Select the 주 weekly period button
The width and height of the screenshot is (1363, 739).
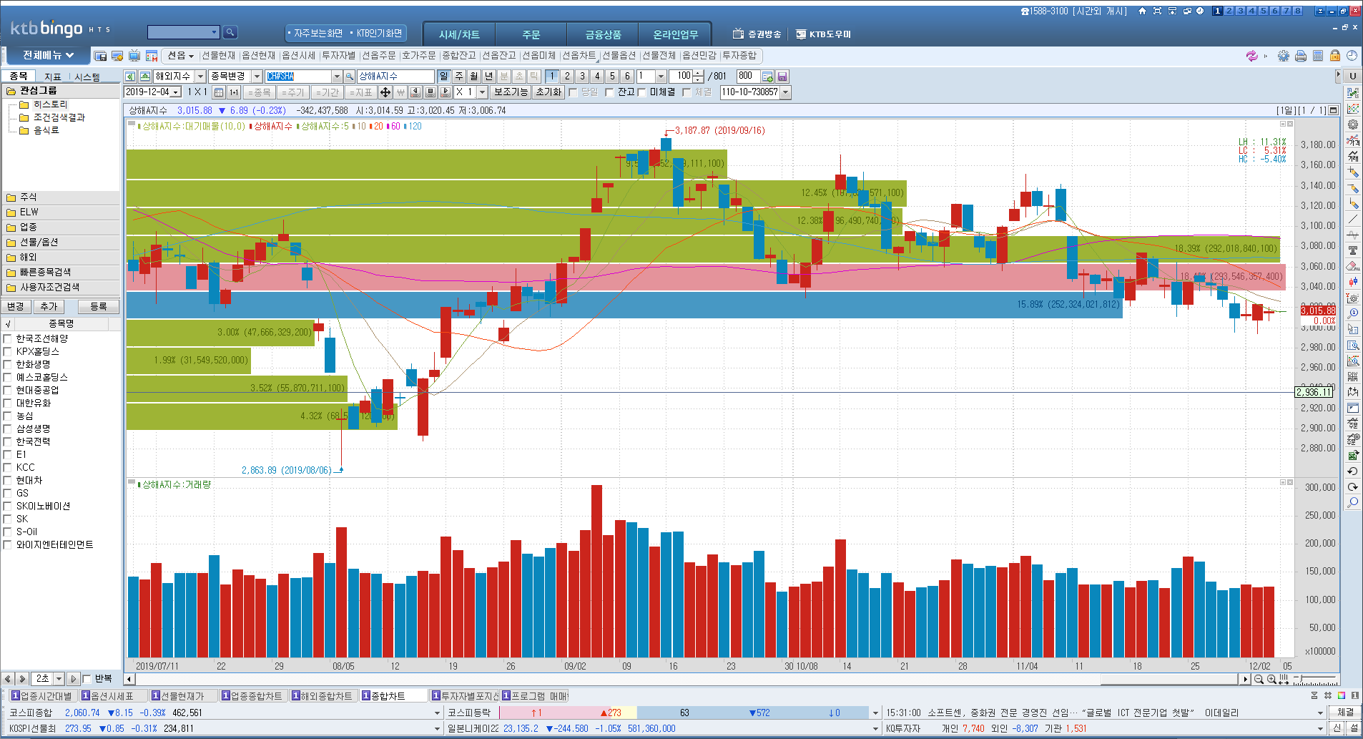(459, 77)
